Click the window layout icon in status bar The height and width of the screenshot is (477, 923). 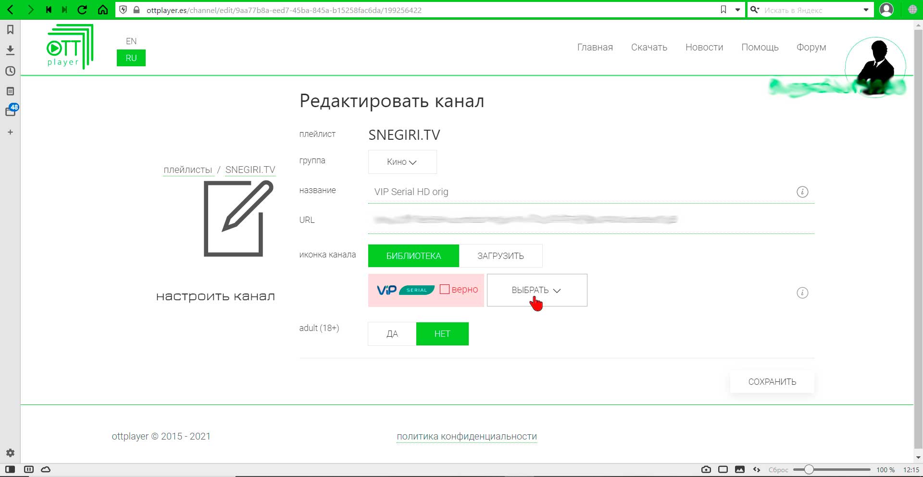(723, 469)
